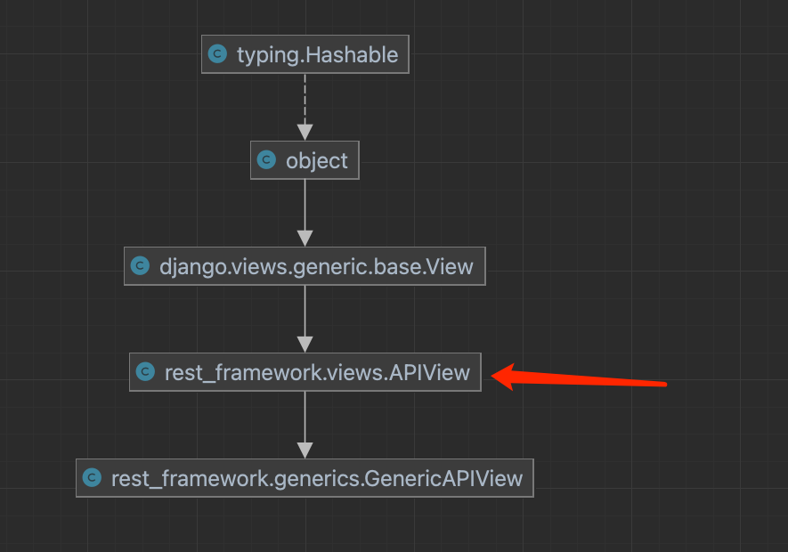Select the rest_framework.views.APIView node
The height and width of the screenshot is (552, 788).
click(x=305, y=371)
